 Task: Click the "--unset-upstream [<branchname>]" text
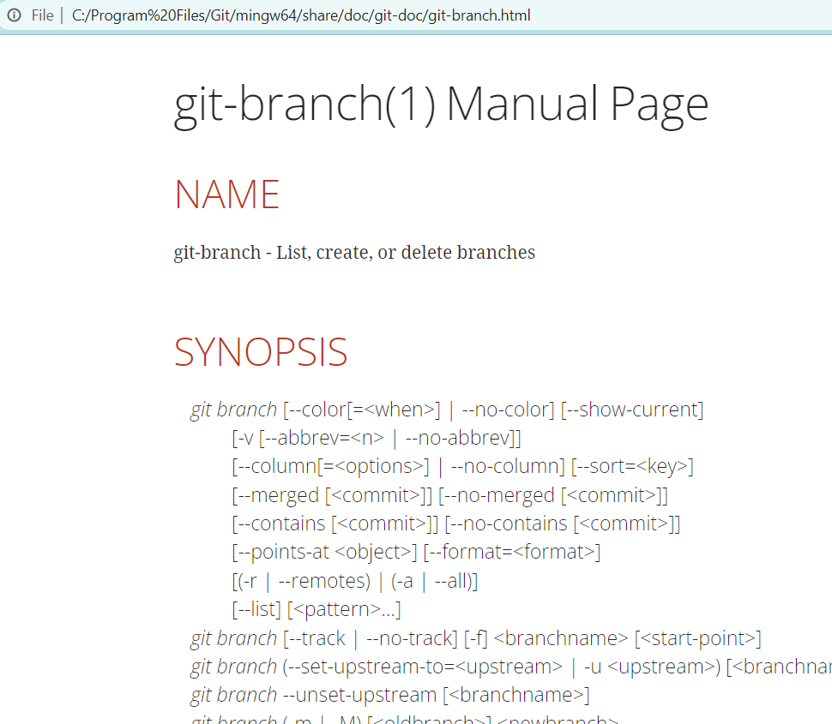[437, 696]
